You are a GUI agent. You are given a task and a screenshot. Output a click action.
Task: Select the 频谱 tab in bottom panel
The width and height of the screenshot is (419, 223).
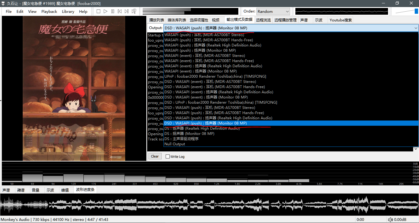pos(21,190)
